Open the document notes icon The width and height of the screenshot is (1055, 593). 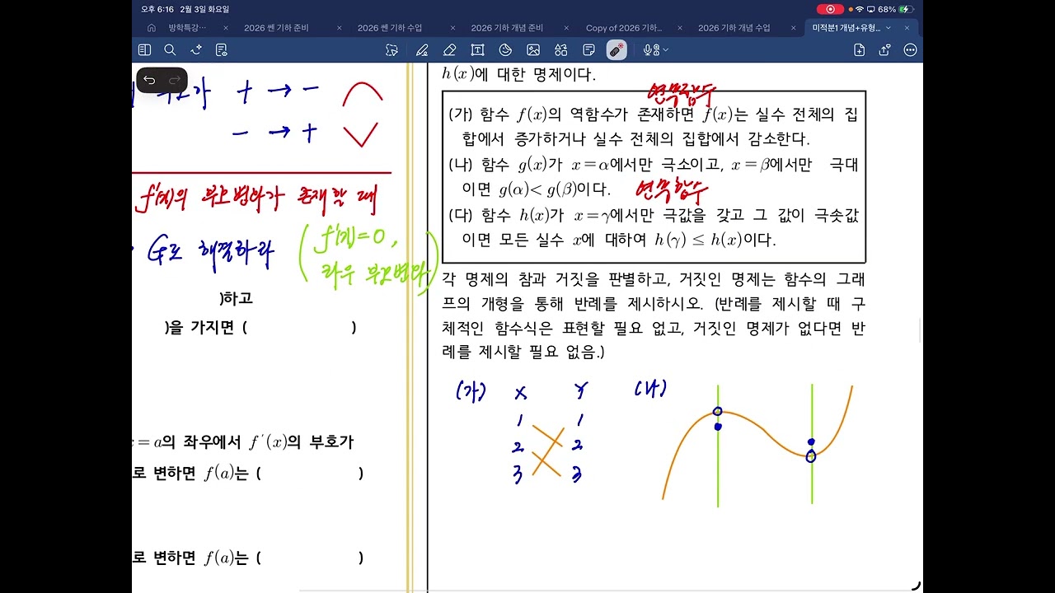tap(221, 50)
